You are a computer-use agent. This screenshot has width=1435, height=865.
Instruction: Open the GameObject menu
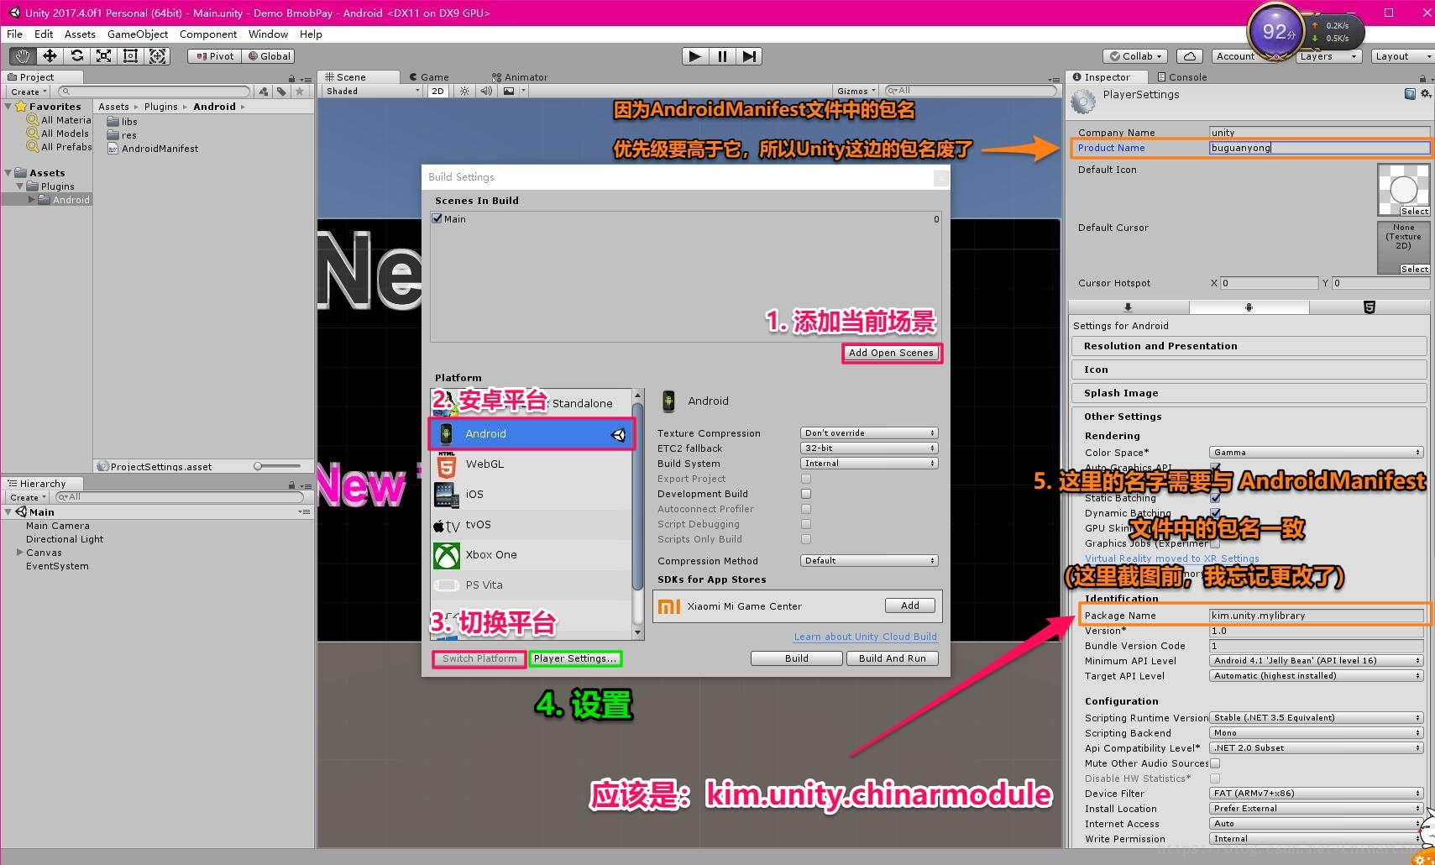[x=138, y=34]
